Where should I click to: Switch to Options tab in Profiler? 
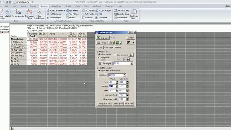pos(118,48)
